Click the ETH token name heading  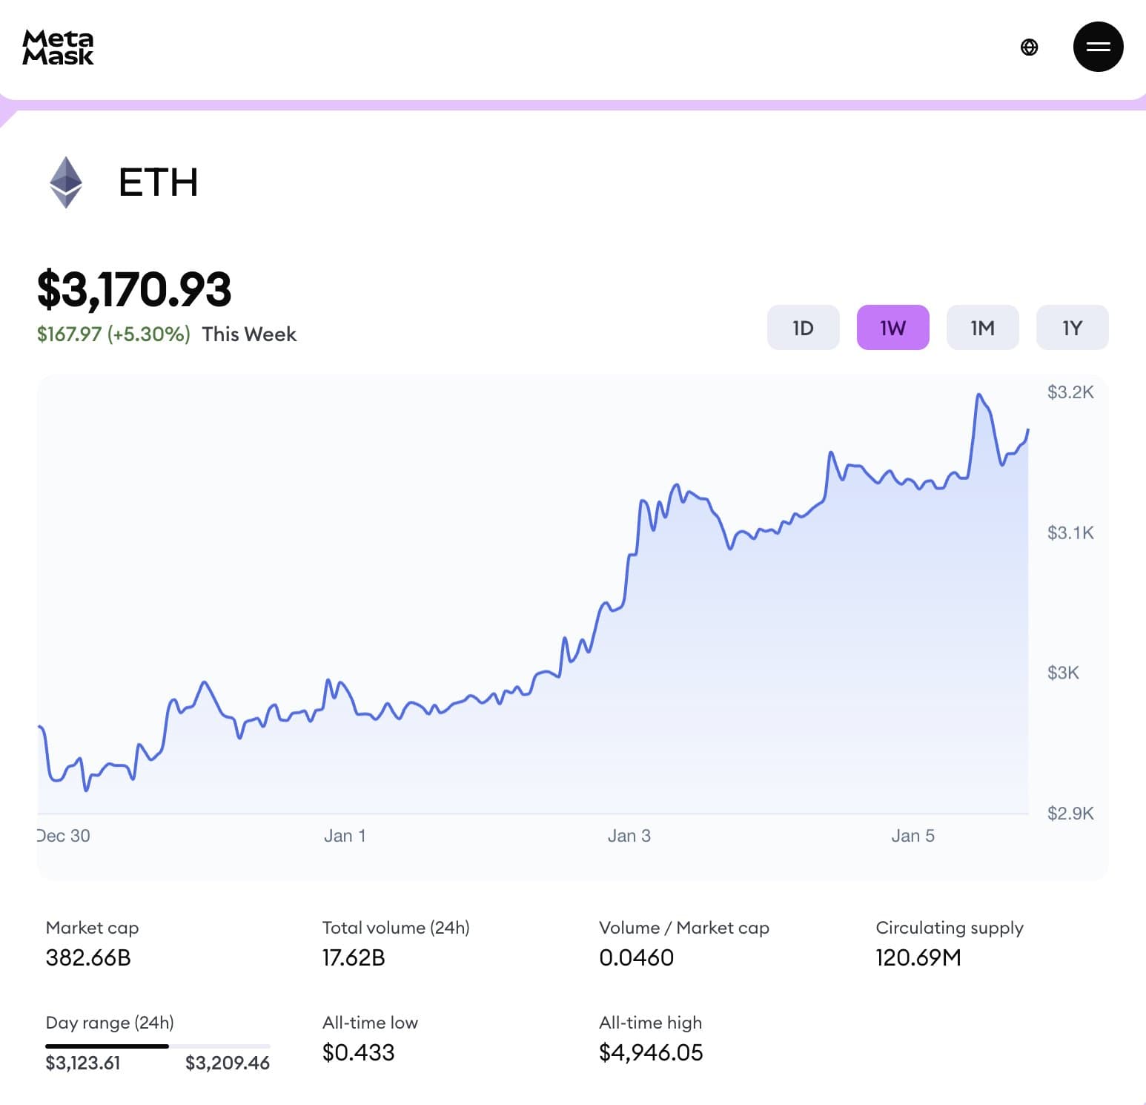tap(159, 182)
